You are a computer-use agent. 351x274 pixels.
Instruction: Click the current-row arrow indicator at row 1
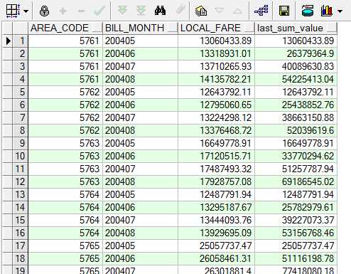click(9, 41)
